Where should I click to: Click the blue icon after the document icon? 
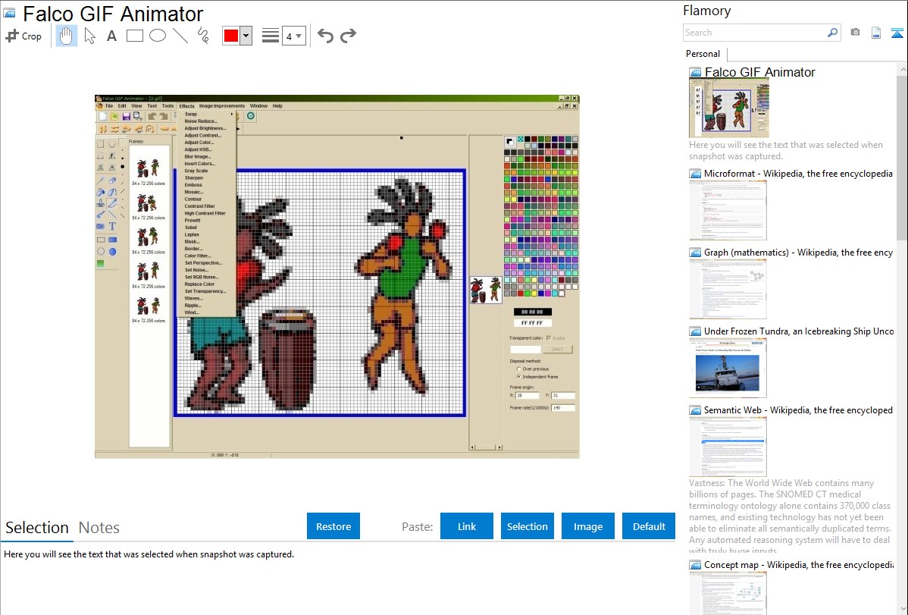[x=897, y=33]
